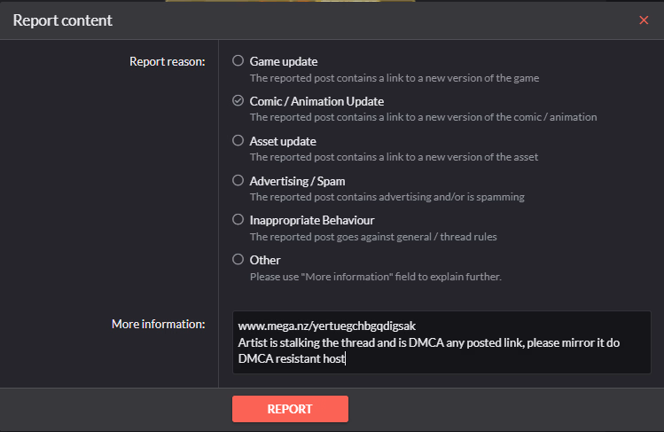Screen dimensions: 664x432
Task: Click the "Other" reason label text
Action: [265, 260]
